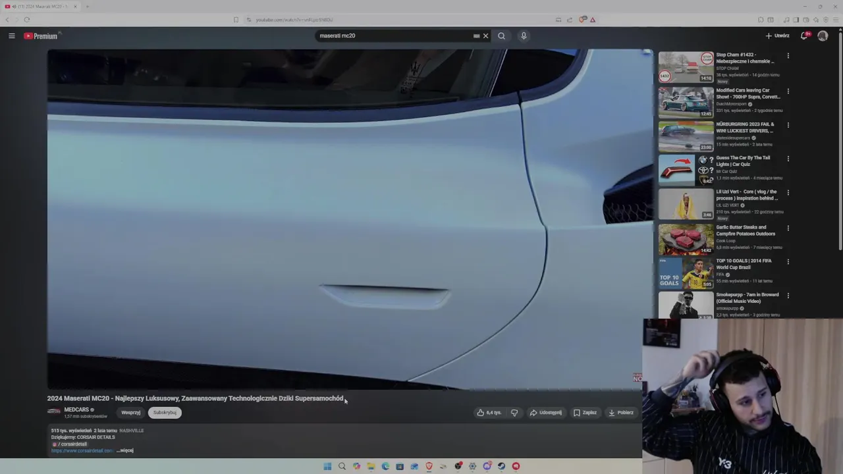Open options menu for Stop Cham video
Screen dimensions: 843x474
[x=788, y=56]
